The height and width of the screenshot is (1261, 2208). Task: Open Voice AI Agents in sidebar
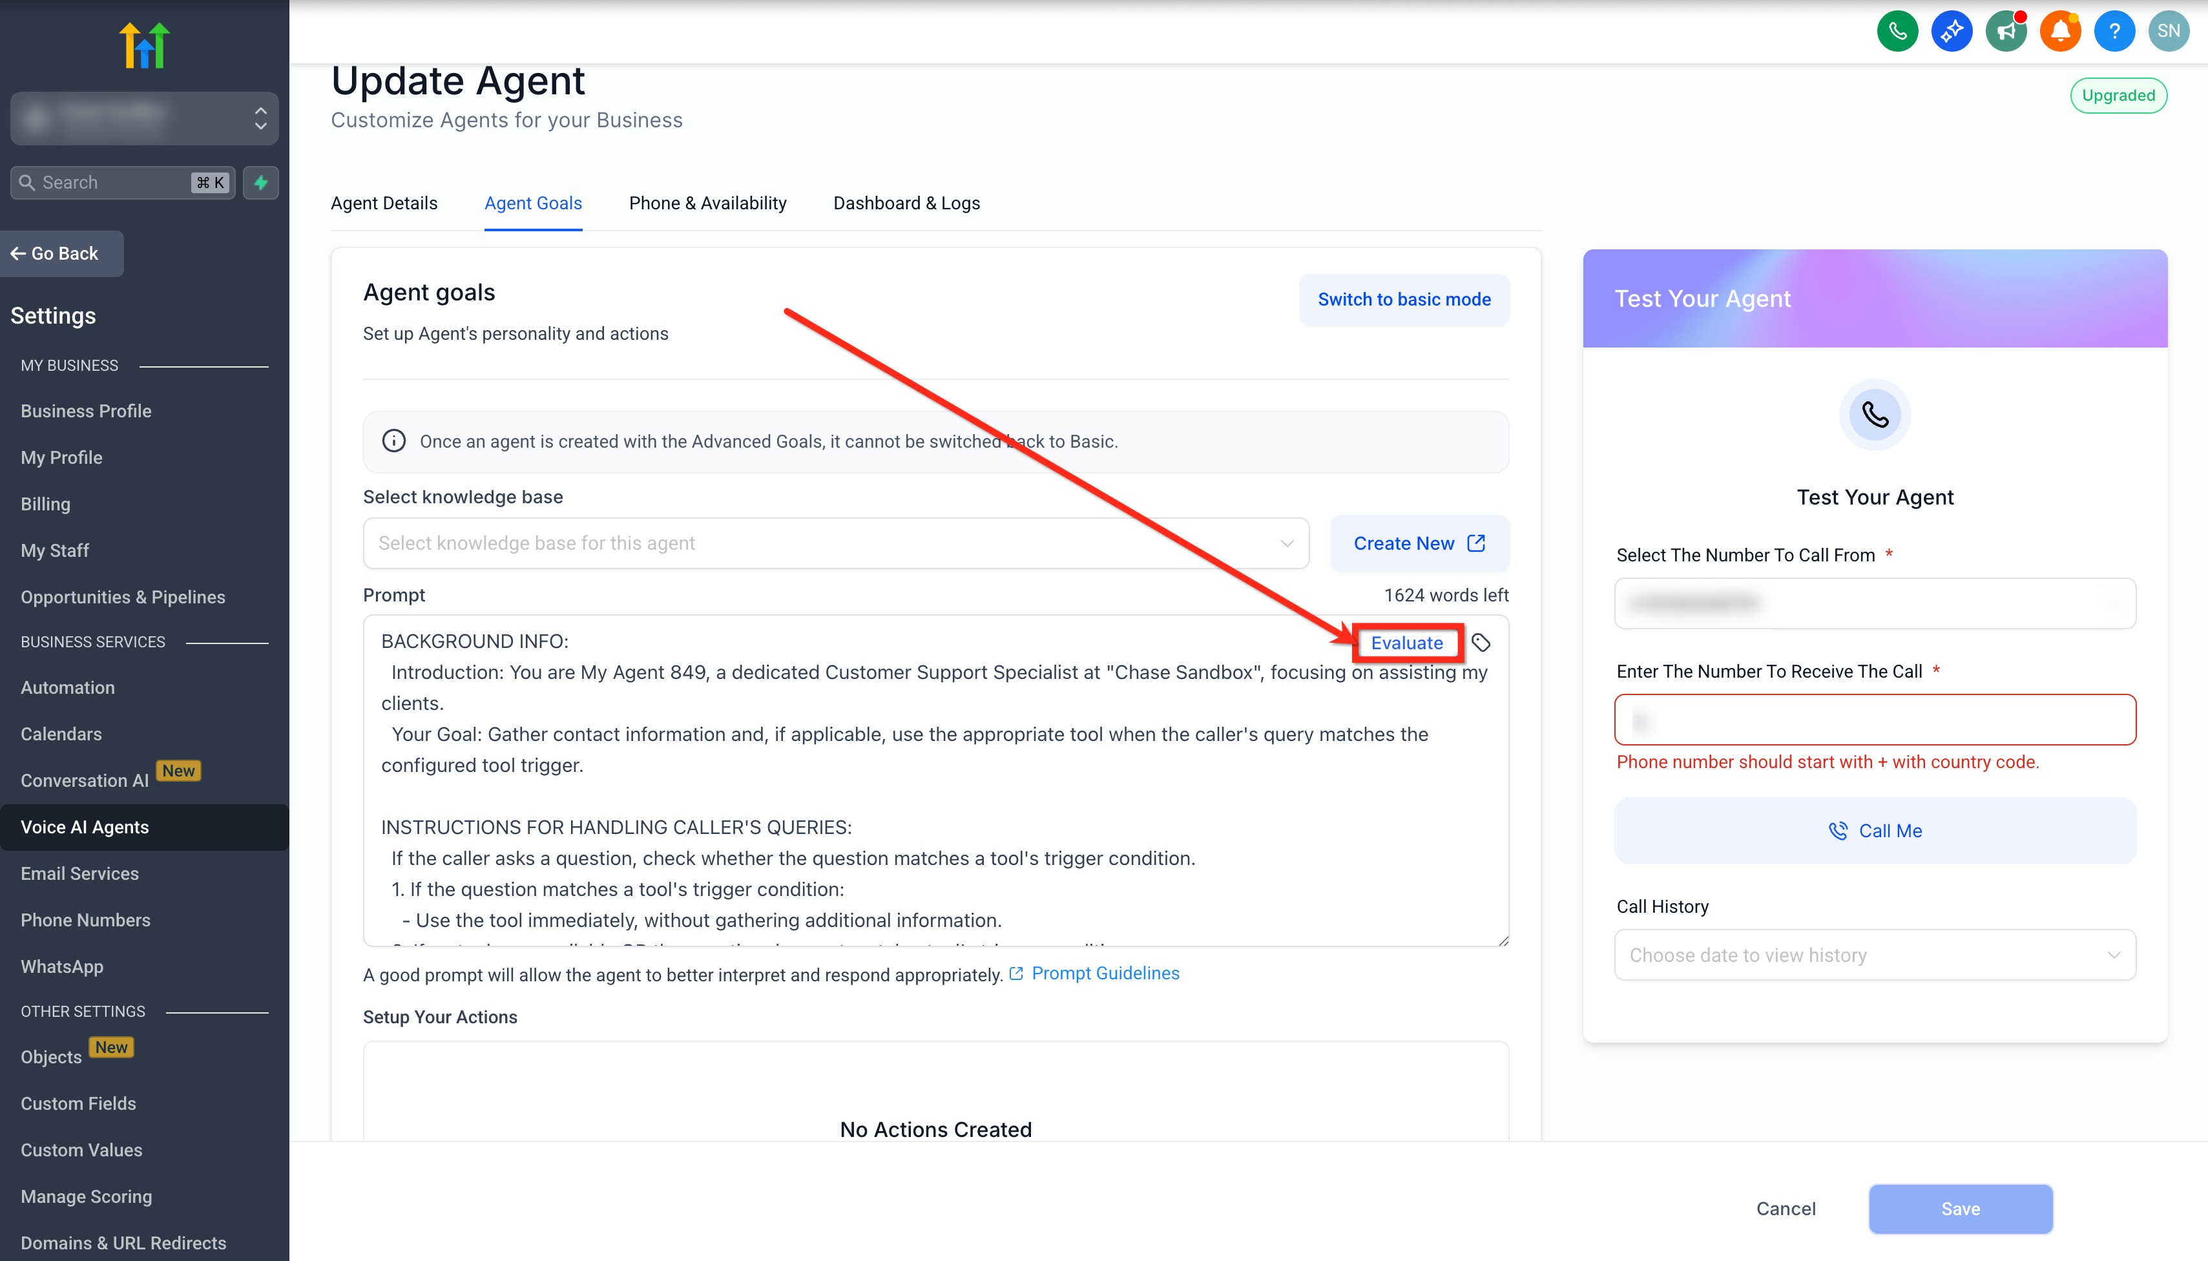(85, 827)
